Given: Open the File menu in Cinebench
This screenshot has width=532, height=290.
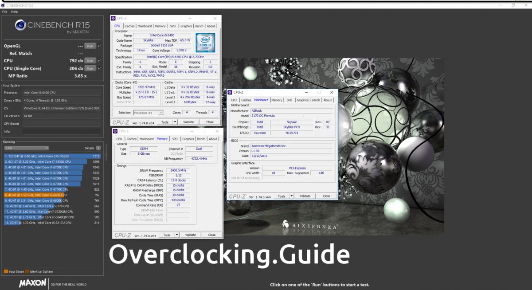Looking at the screenshot, I should point(4,12).
